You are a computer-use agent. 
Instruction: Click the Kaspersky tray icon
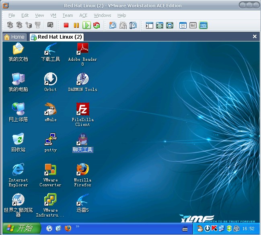click(214, 228)
